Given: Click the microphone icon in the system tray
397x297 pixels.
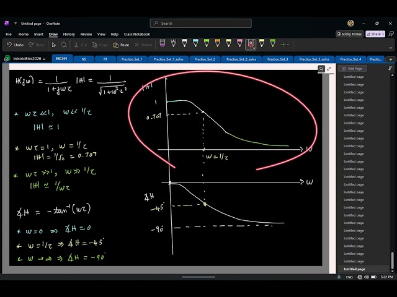Looking at the screenshot, I should (x=339, y=277).
